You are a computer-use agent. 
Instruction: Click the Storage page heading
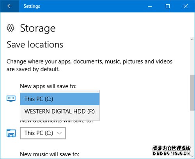38,28
